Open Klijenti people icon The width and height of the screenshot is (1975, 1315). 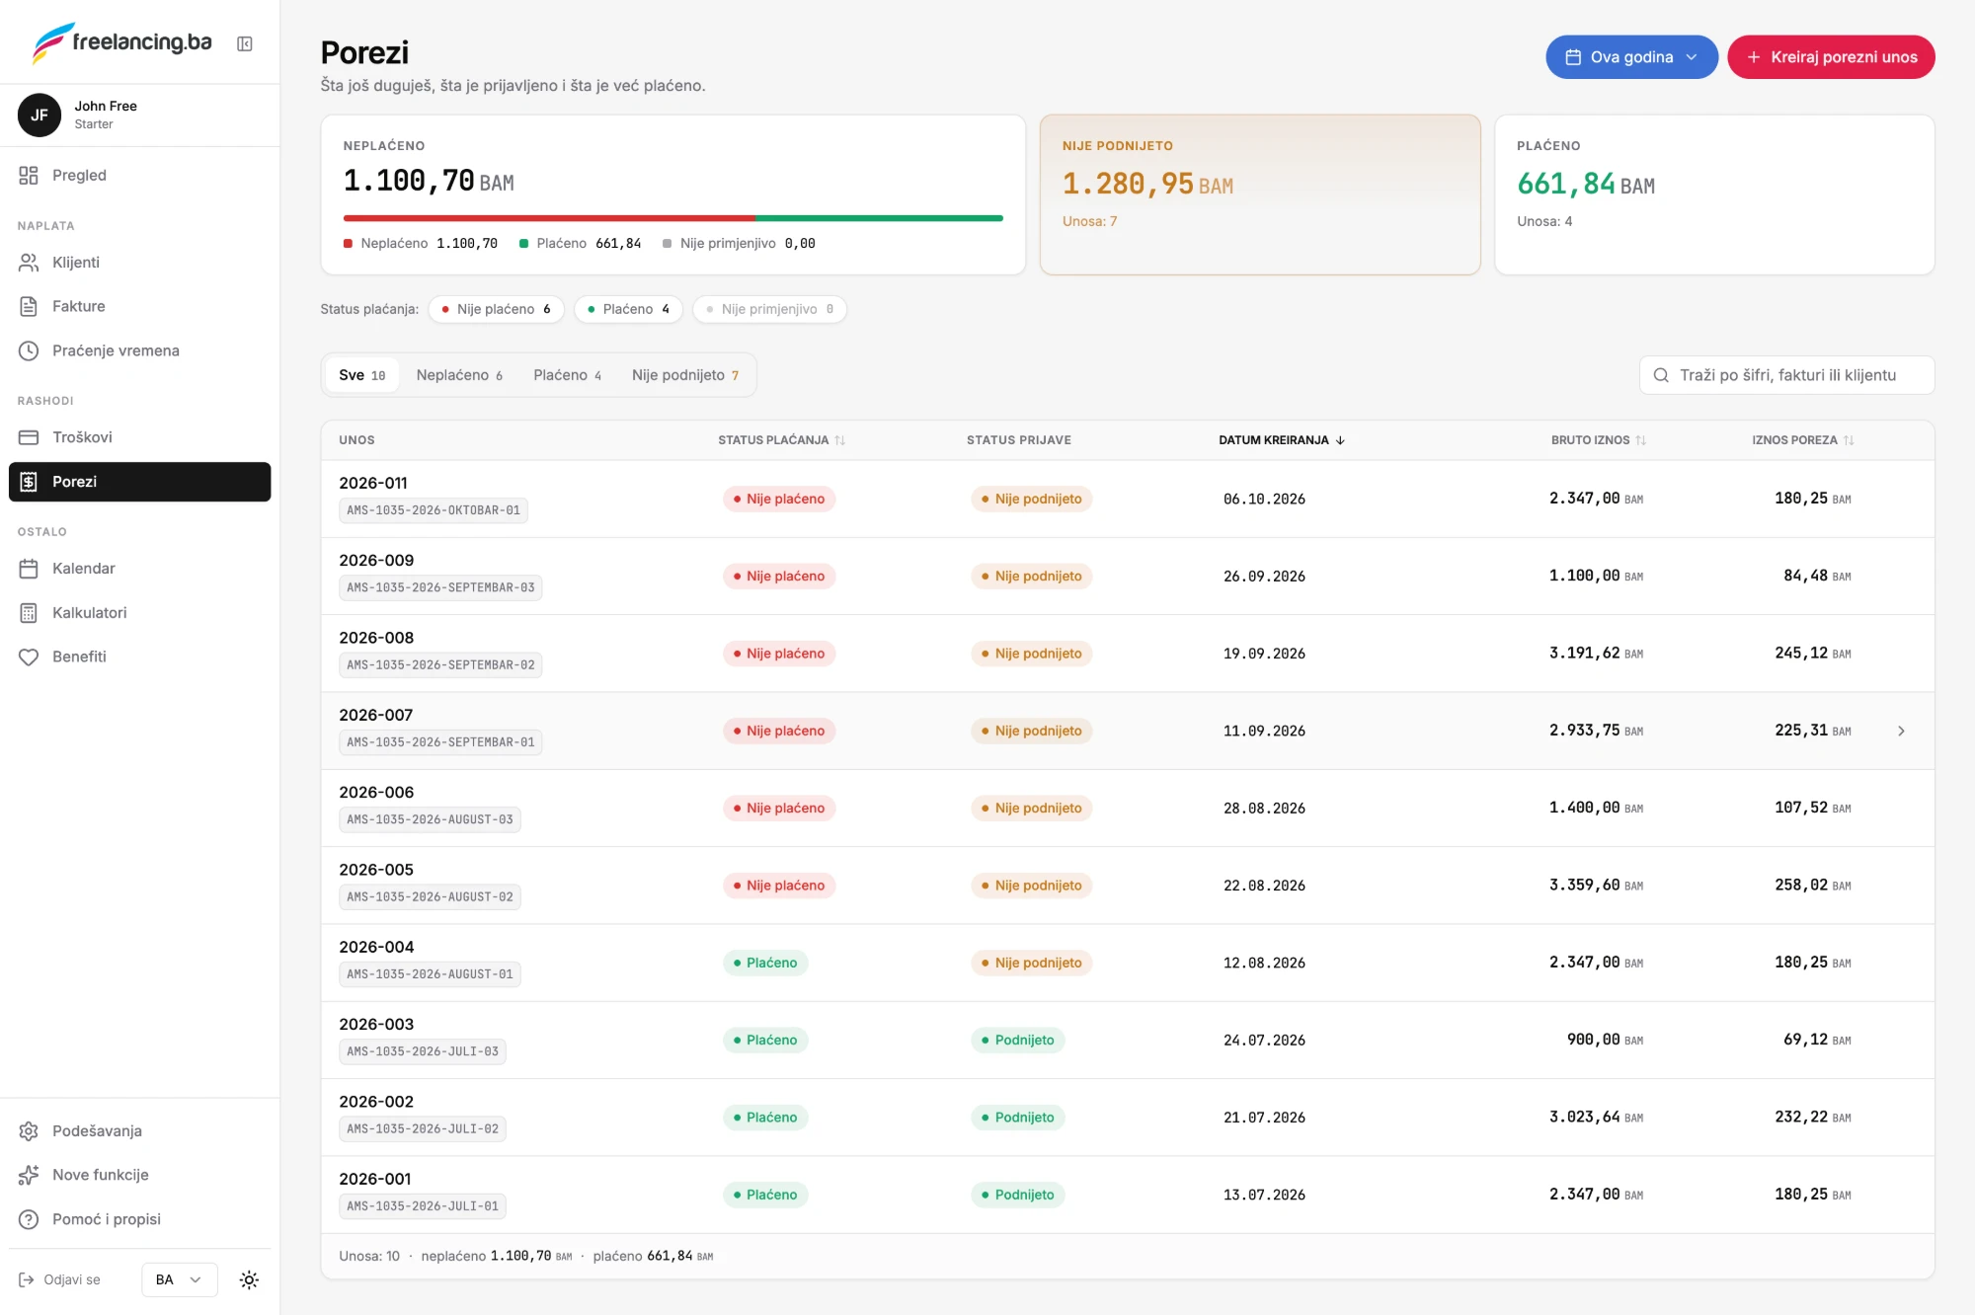29,262
